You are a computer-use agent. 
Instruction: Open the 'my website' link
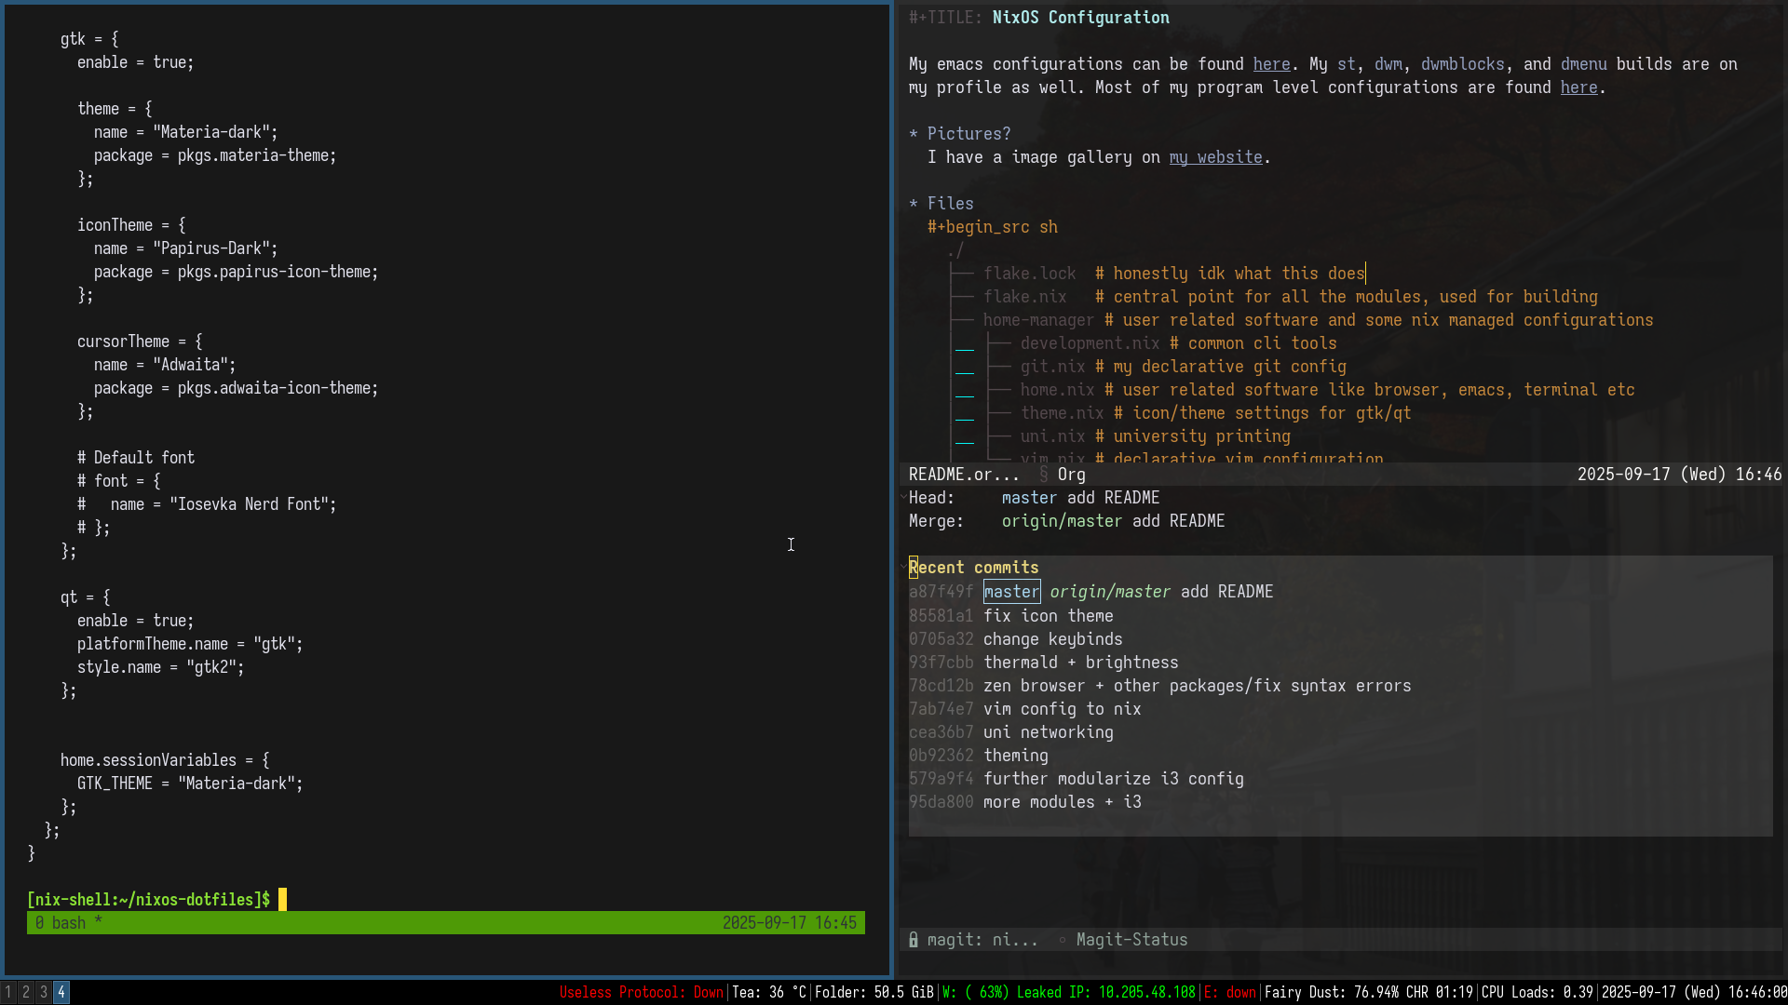tap(1215, 157)
